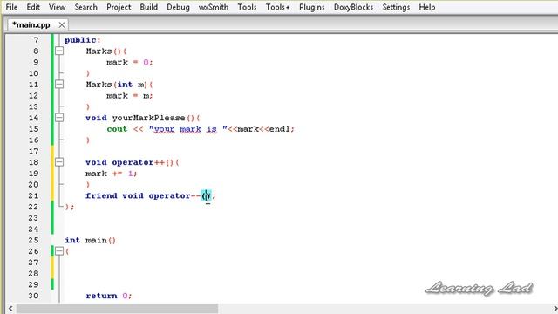This screenshot has height=314, width=558.
Task: Click the horizontal scrollbar thumb
Action: click(x=118, y=308)
